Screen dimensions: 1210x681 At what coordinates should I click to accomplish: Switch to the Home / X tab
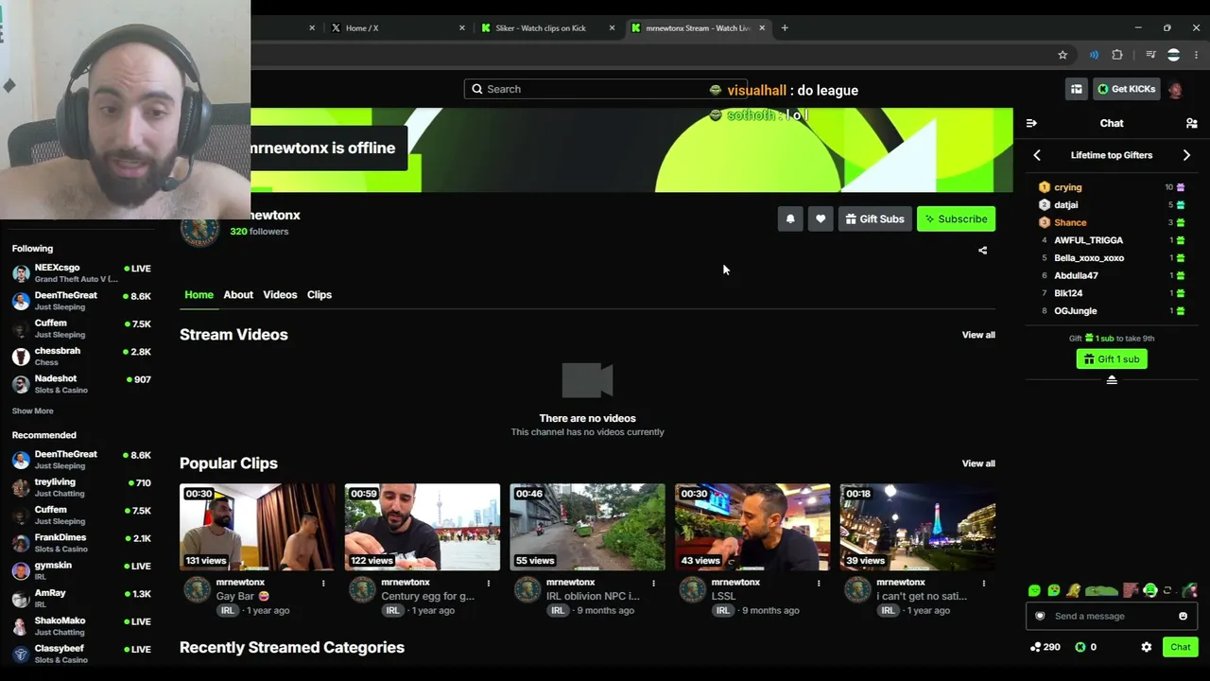pos(395,28)
